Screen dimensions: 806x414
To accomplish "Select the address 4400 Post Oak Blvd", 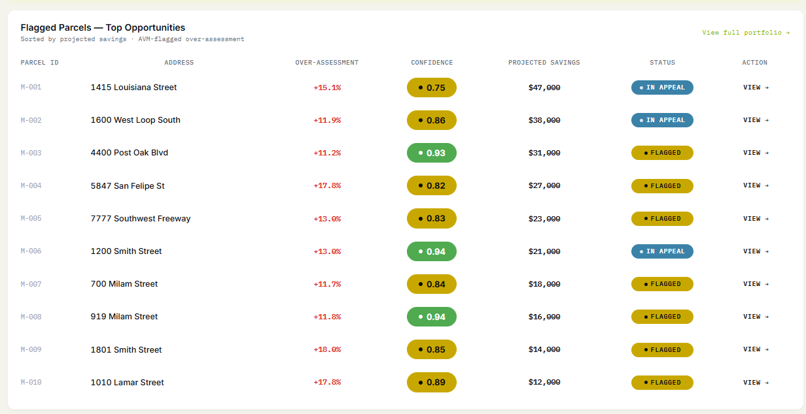I will point(130,153).
